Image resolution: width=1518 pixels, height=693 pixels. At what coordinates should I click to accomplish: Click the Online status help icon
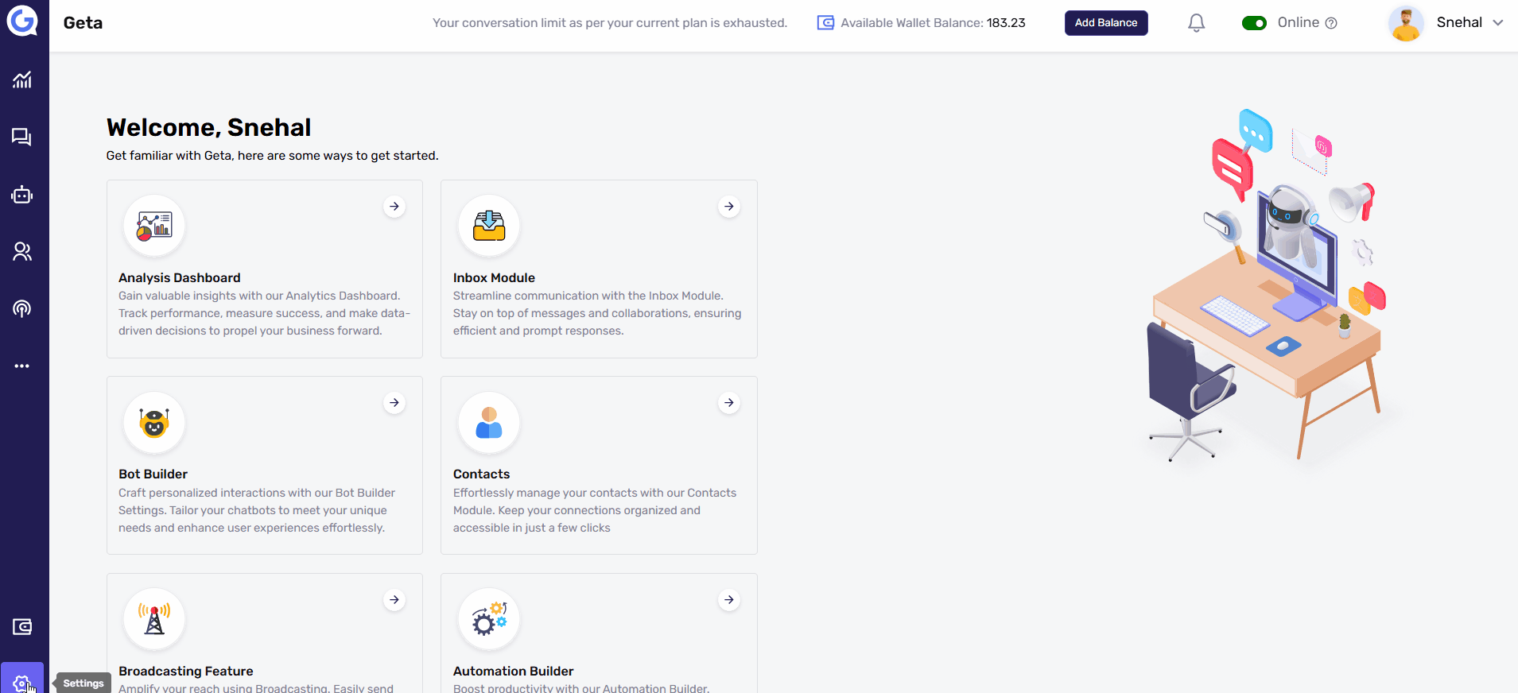pyautogui.click(x=1331, y=23)
